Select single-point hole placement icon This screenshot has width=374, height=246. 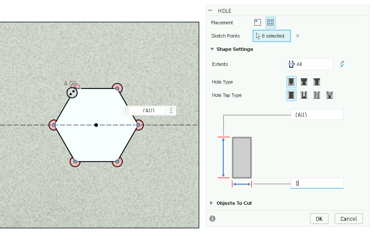click(x=258, y=23)
